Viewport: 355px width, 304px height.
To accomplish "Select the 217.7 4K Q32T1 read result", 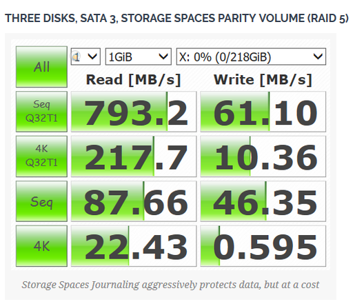I will (134, 156).
